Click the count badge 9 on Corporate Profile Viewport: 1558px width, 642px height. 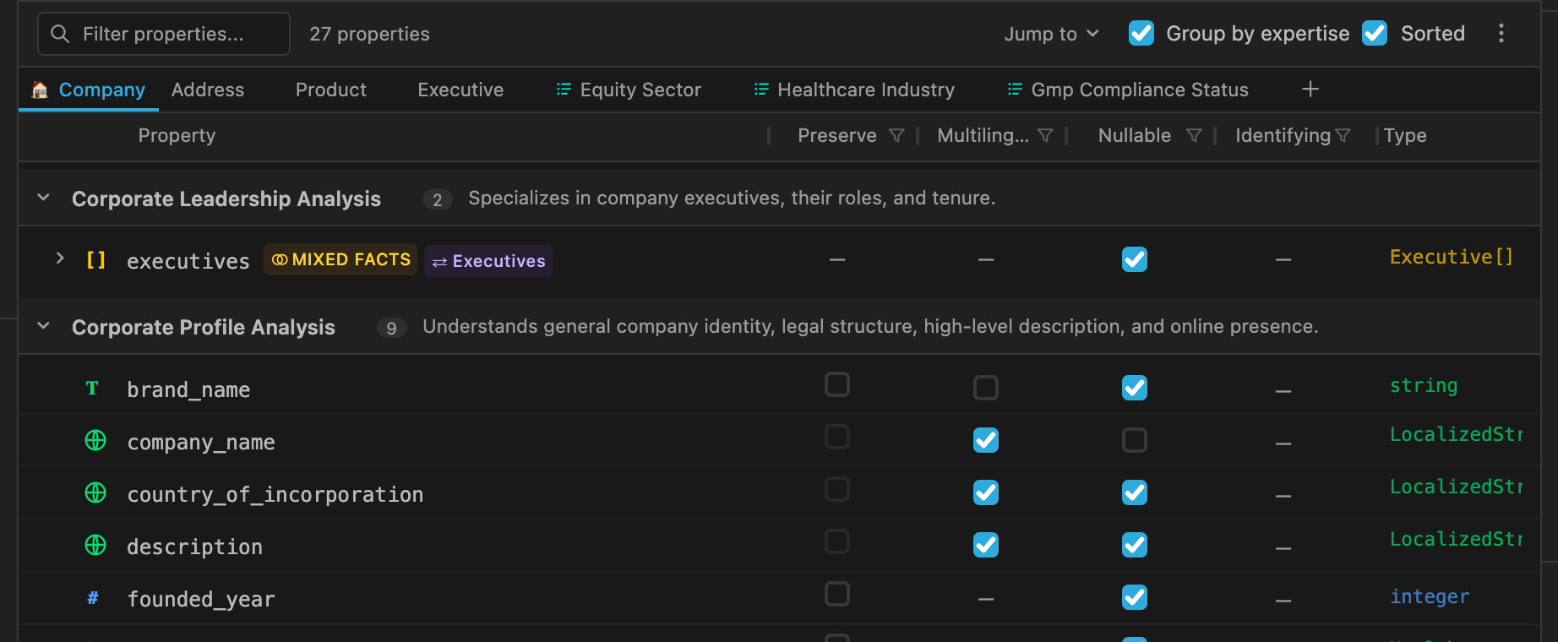(391, 328)
